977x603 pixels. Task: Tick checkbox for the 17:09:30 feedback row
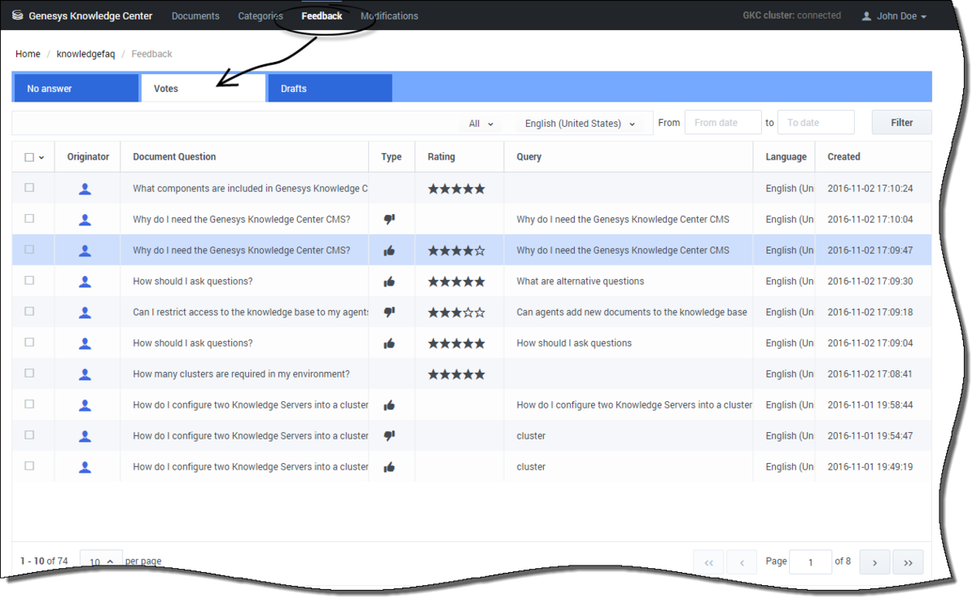click(29, 281)
